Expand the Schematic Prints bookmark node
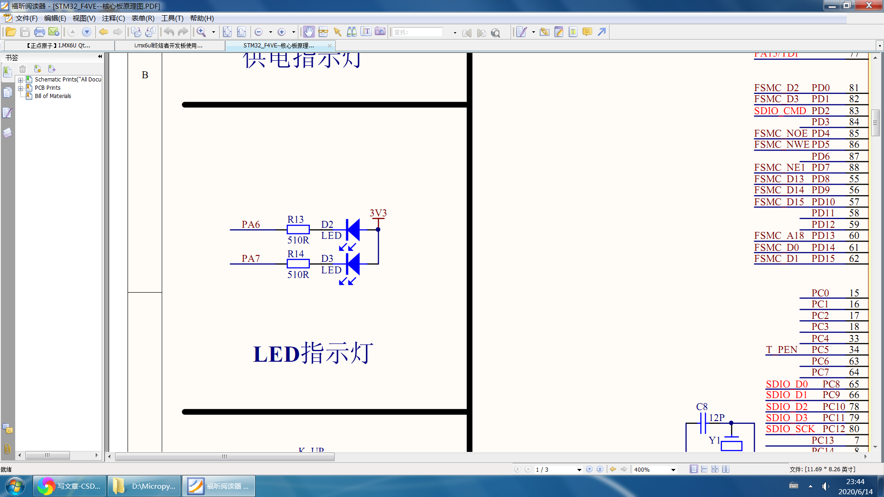The image size is (884, 497). point(20,79)
